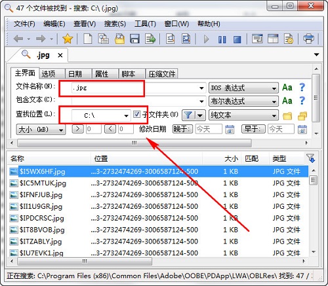Click the filter funnel button
Image resolution: width=328 pixels, height=286 pixels.
click(x=188, y=115)
